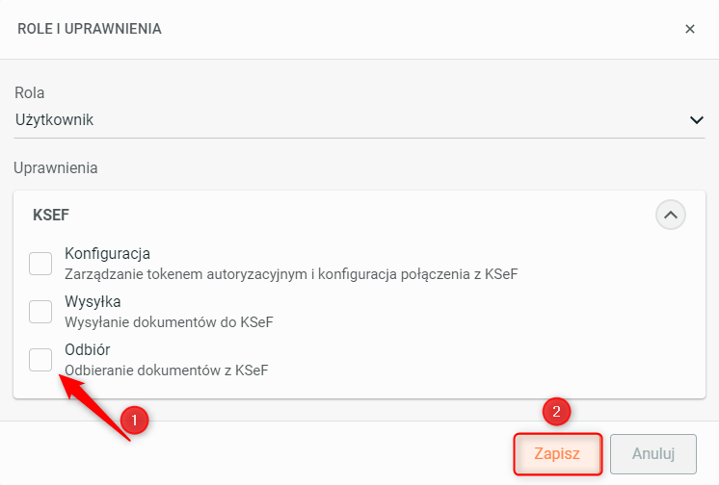Viewport: 719px width, 485px height.
Task: Click the Wysyłka permission title
Action: [93, 301]
